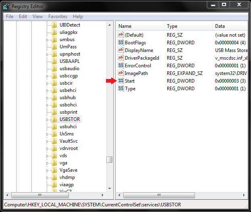Image resolution: width=251 pixels, height=212 pixels.
Task: Click the usbehci folder icon
Action: tap(54, 90)
